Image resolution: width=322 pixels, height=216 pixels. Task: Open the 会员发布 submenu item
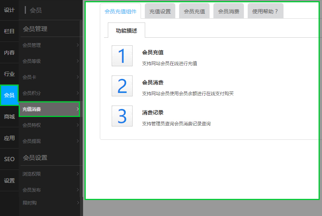tap(50, 190)
